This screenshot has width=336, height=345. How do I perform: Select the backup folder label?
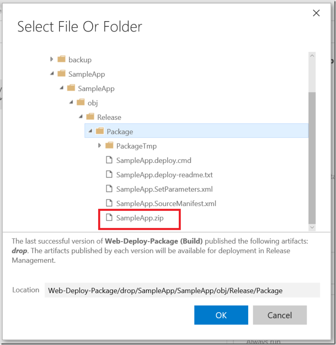pos(80,60)
